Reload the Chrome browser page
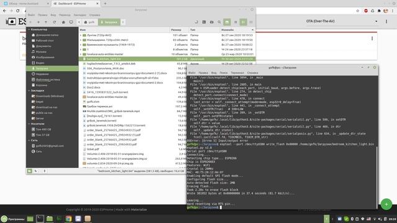The height and width of the screenshot is (223, 397). point(18,11)
